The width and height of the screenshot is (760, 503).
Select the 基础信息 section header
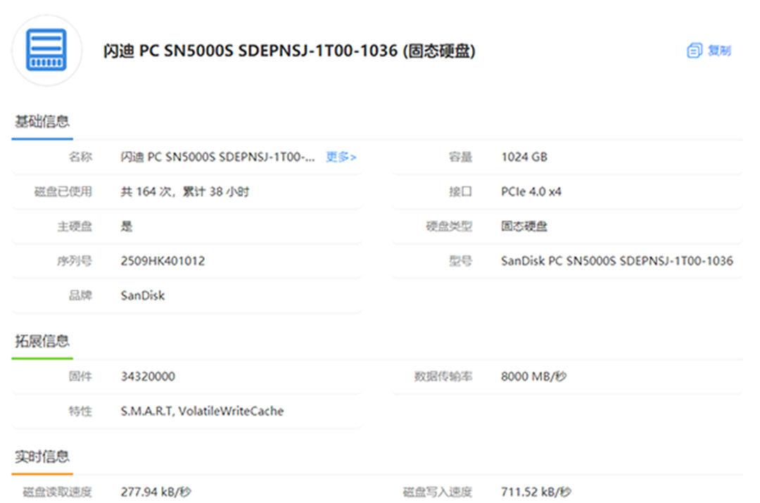coord(42,121)
